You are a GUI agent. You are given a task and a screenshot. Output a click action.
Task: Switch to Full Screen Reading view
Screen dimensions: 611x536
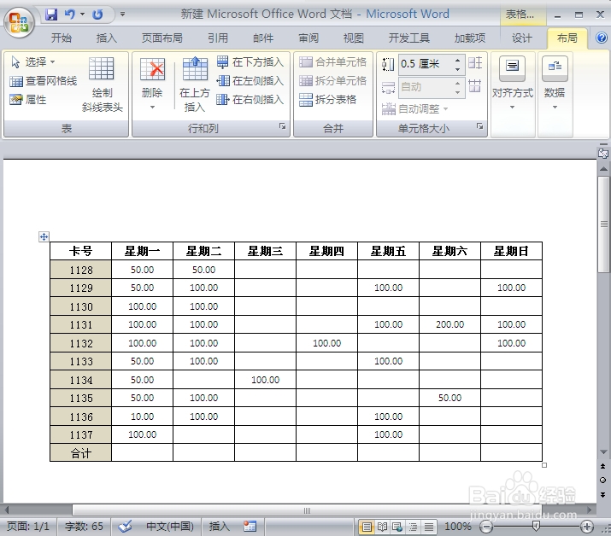click(x=382, y=527)
